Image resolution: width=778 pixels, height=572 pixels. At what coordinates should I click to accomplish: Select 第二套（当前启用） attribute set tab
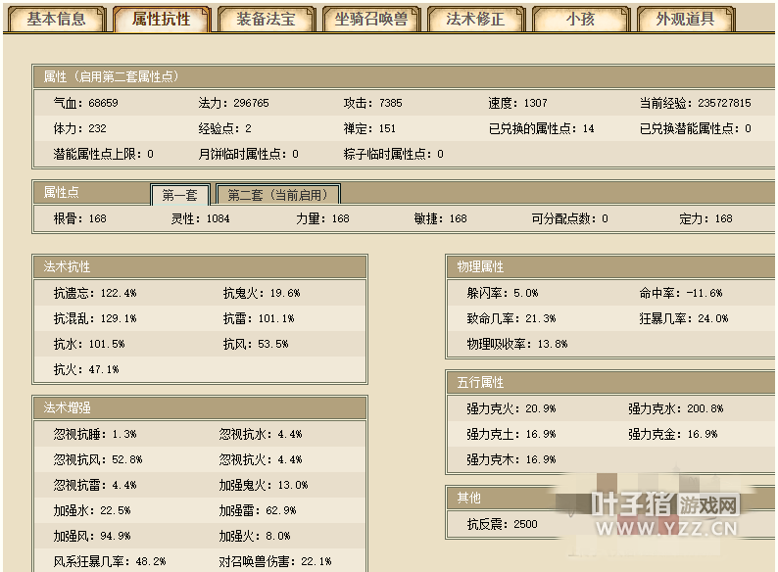277,194
